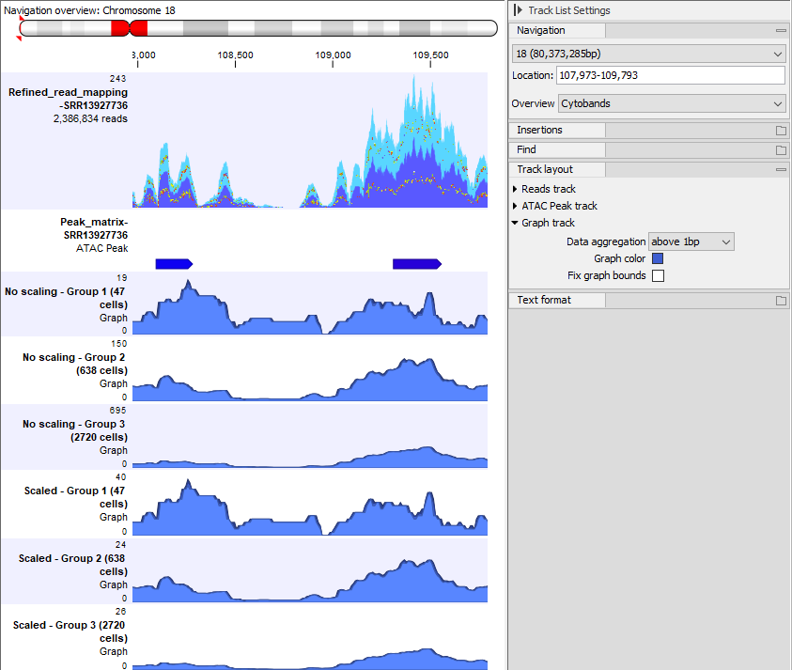Open the Find panel icon
Image resolution: width=792 pixels, height=670 pixels.
click(781, 149)
